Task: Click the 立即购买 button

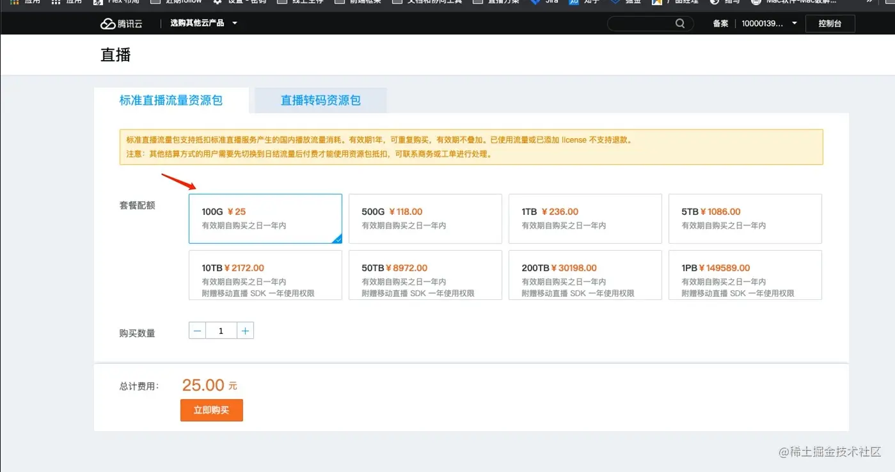Action: click(211, 410)
